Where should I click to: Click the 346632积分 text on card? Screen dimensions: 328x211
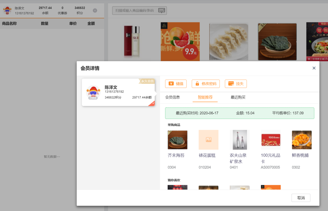[x=113, y=97]
